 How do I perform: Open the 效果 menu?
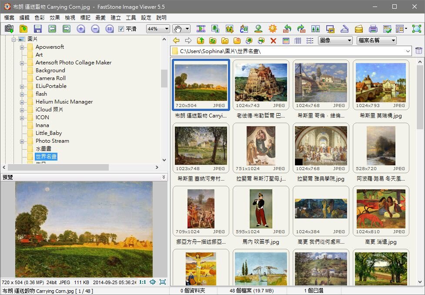click(x=55, y=18)
